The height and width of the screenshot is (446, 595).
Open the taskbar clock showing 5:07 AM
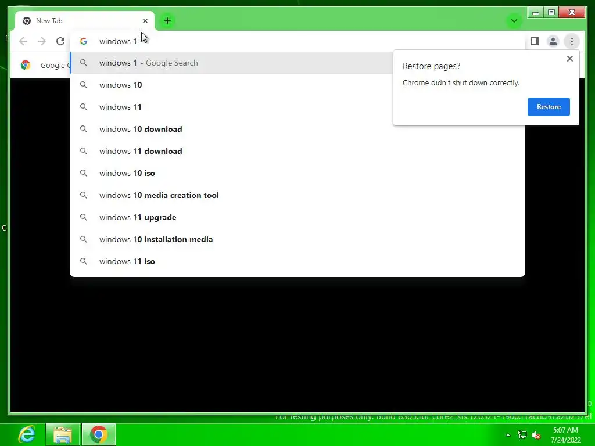coord(565,435)
